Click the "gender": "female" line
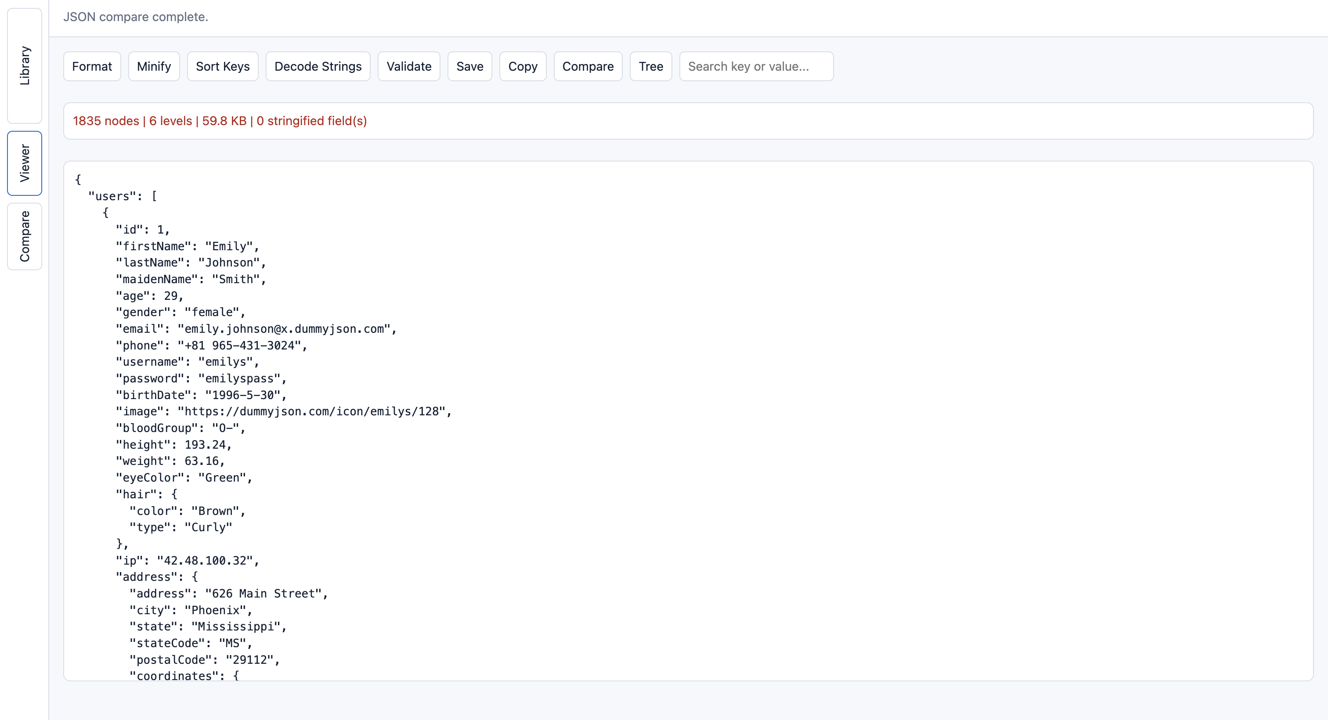1328x720 pixels. [x=180, y=312]
